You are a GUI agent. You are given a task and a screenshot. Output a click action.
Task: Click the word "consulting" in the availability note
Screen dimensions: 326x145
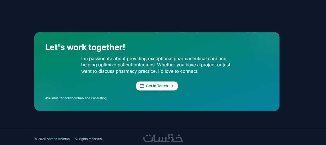point(99,98)
